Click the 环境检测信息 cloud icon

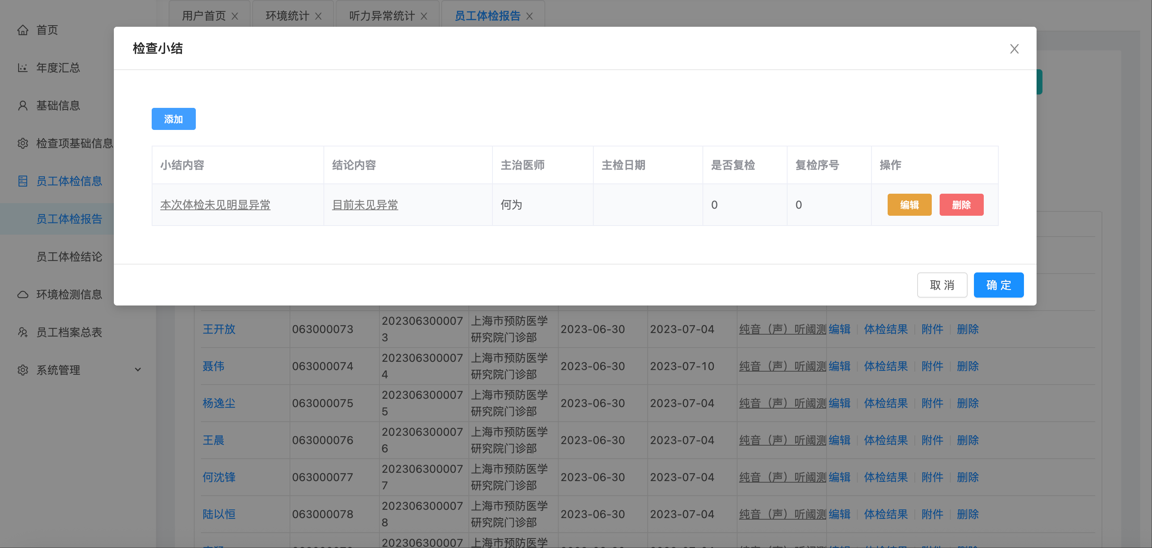23,294
